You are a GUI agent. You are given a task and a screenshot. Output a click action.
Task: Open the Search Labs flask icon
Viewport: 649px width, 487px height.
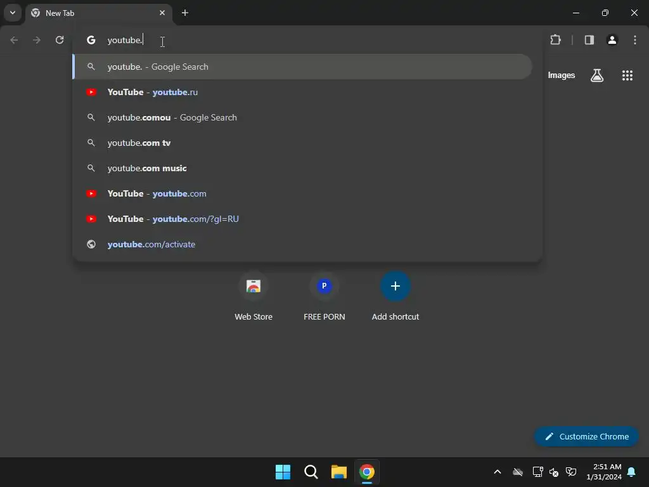(597, 75)
